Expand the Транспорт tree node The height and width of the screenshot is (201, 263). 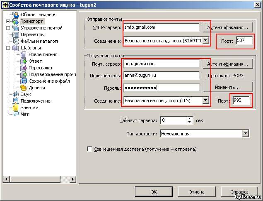tap(8, 21)
